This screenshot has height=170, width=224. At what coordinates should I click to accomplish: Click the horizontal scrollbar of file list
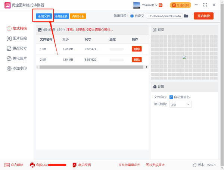pos(91,67)
